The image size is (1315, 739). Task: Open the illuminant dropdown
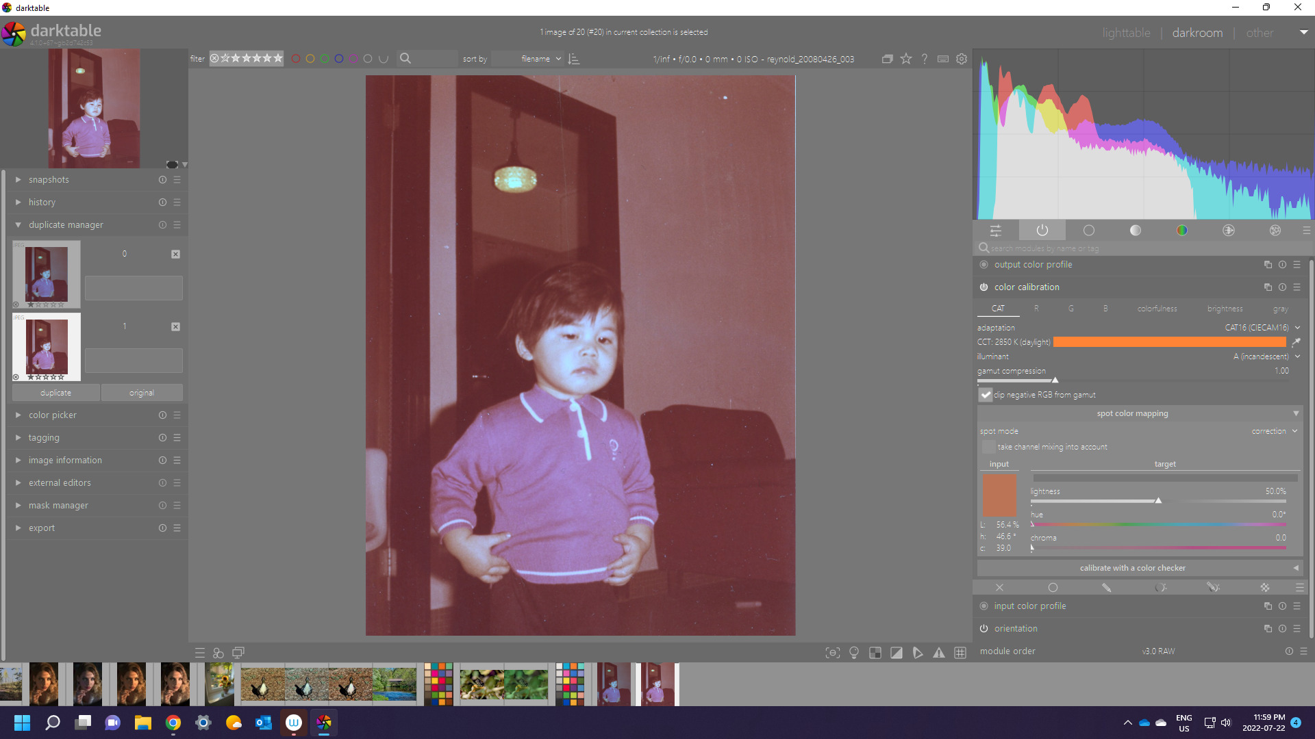[x=1266, y=356]
